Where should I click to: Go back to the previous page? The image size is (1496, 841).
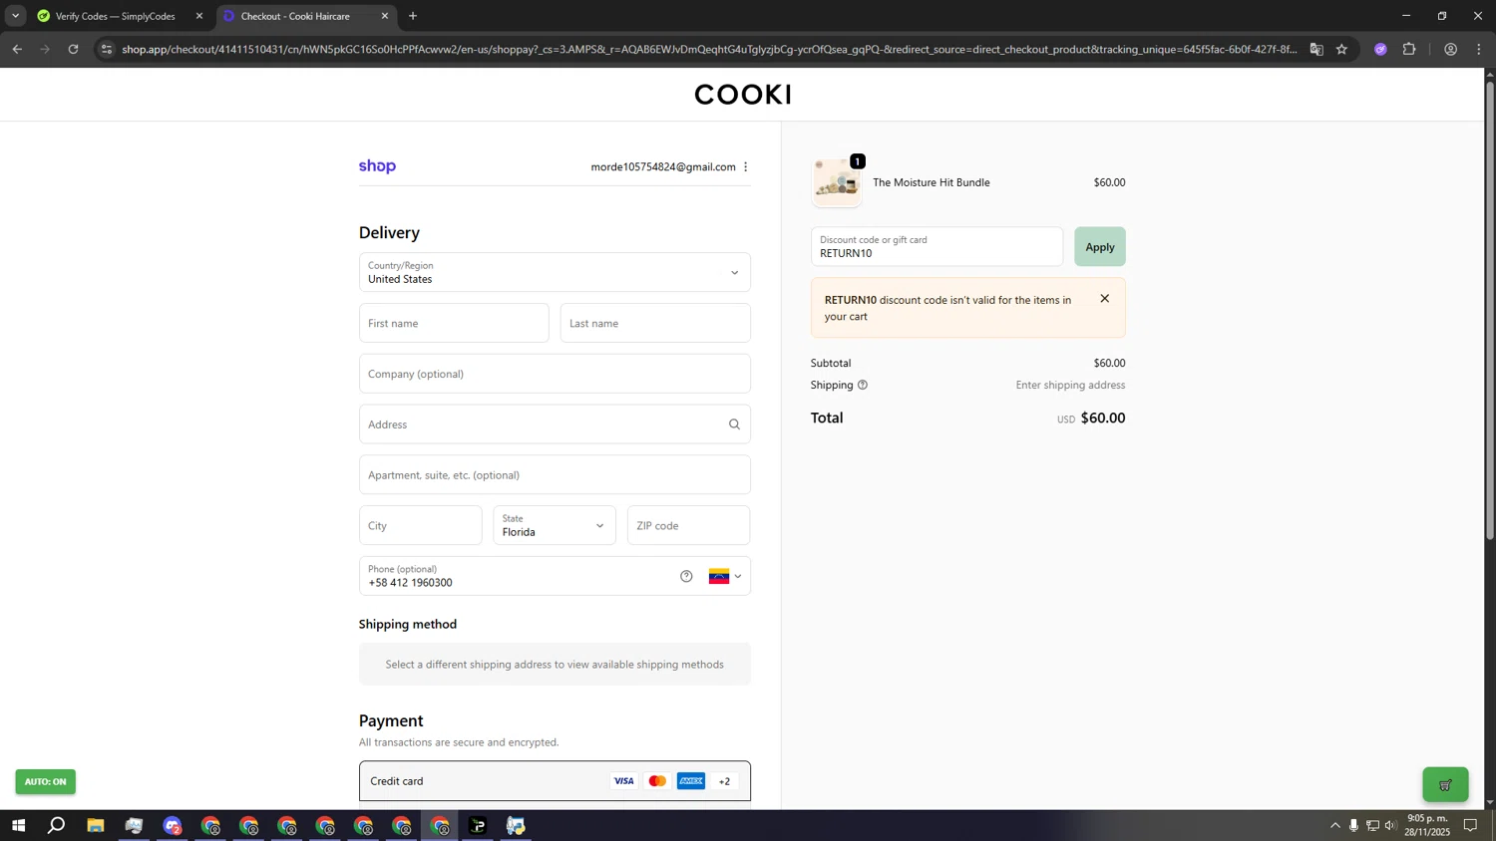pos(17,49)
